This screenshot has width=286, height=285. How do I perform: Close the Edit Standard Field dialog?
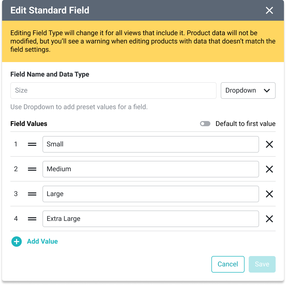(269, 10)
